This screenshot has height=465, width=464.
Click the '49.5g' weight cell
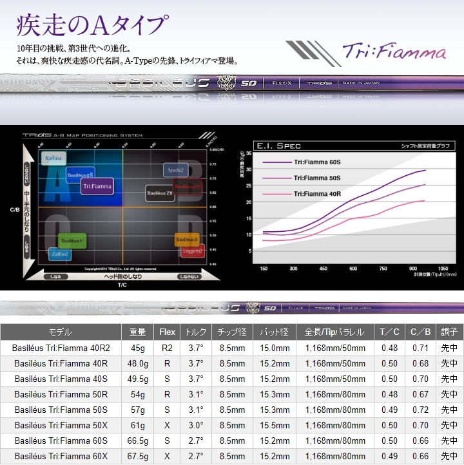click(138, 379)
